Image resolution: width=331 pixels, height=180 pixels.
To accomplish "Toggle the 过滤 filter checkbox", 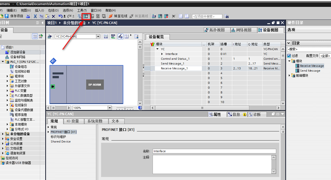I will coord(289,56).
